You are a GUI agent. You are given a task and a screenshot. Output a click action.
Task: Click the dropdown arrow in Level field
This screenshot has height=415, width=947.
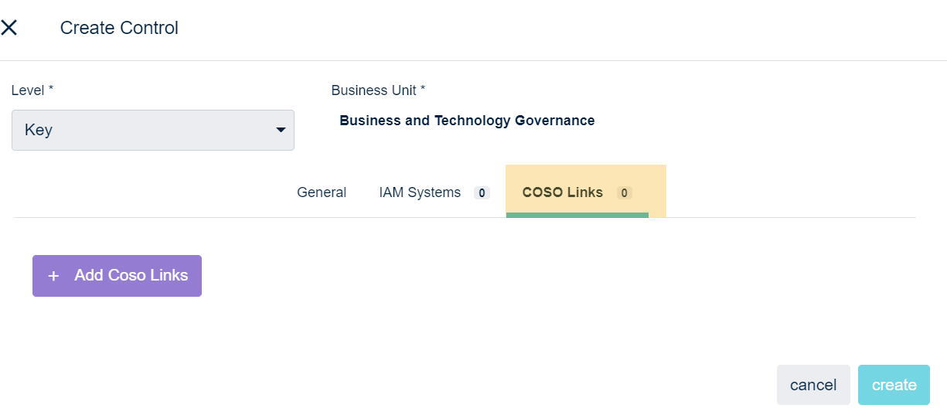pyautogui.click(x=281, y=130)
